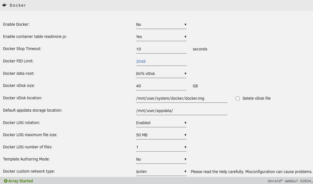
Task: Open the Docker LOG rotation dropdown
Action: click(161, 123)
